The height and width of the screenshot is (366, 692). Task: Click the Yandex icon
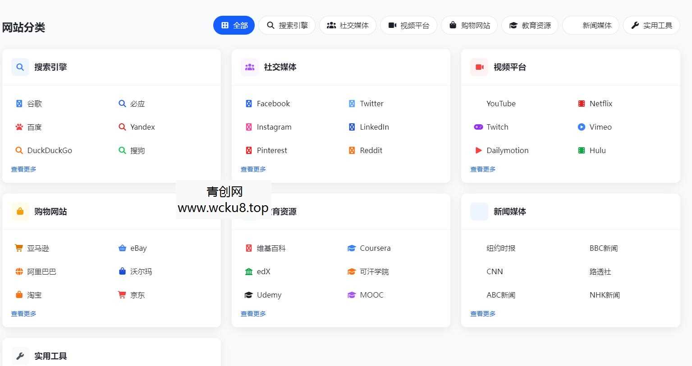(x=122, y=127)
